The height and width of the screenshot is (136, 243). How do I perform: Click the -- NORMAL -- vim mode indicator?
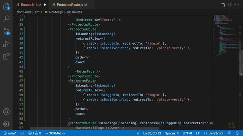coord(55,133)
